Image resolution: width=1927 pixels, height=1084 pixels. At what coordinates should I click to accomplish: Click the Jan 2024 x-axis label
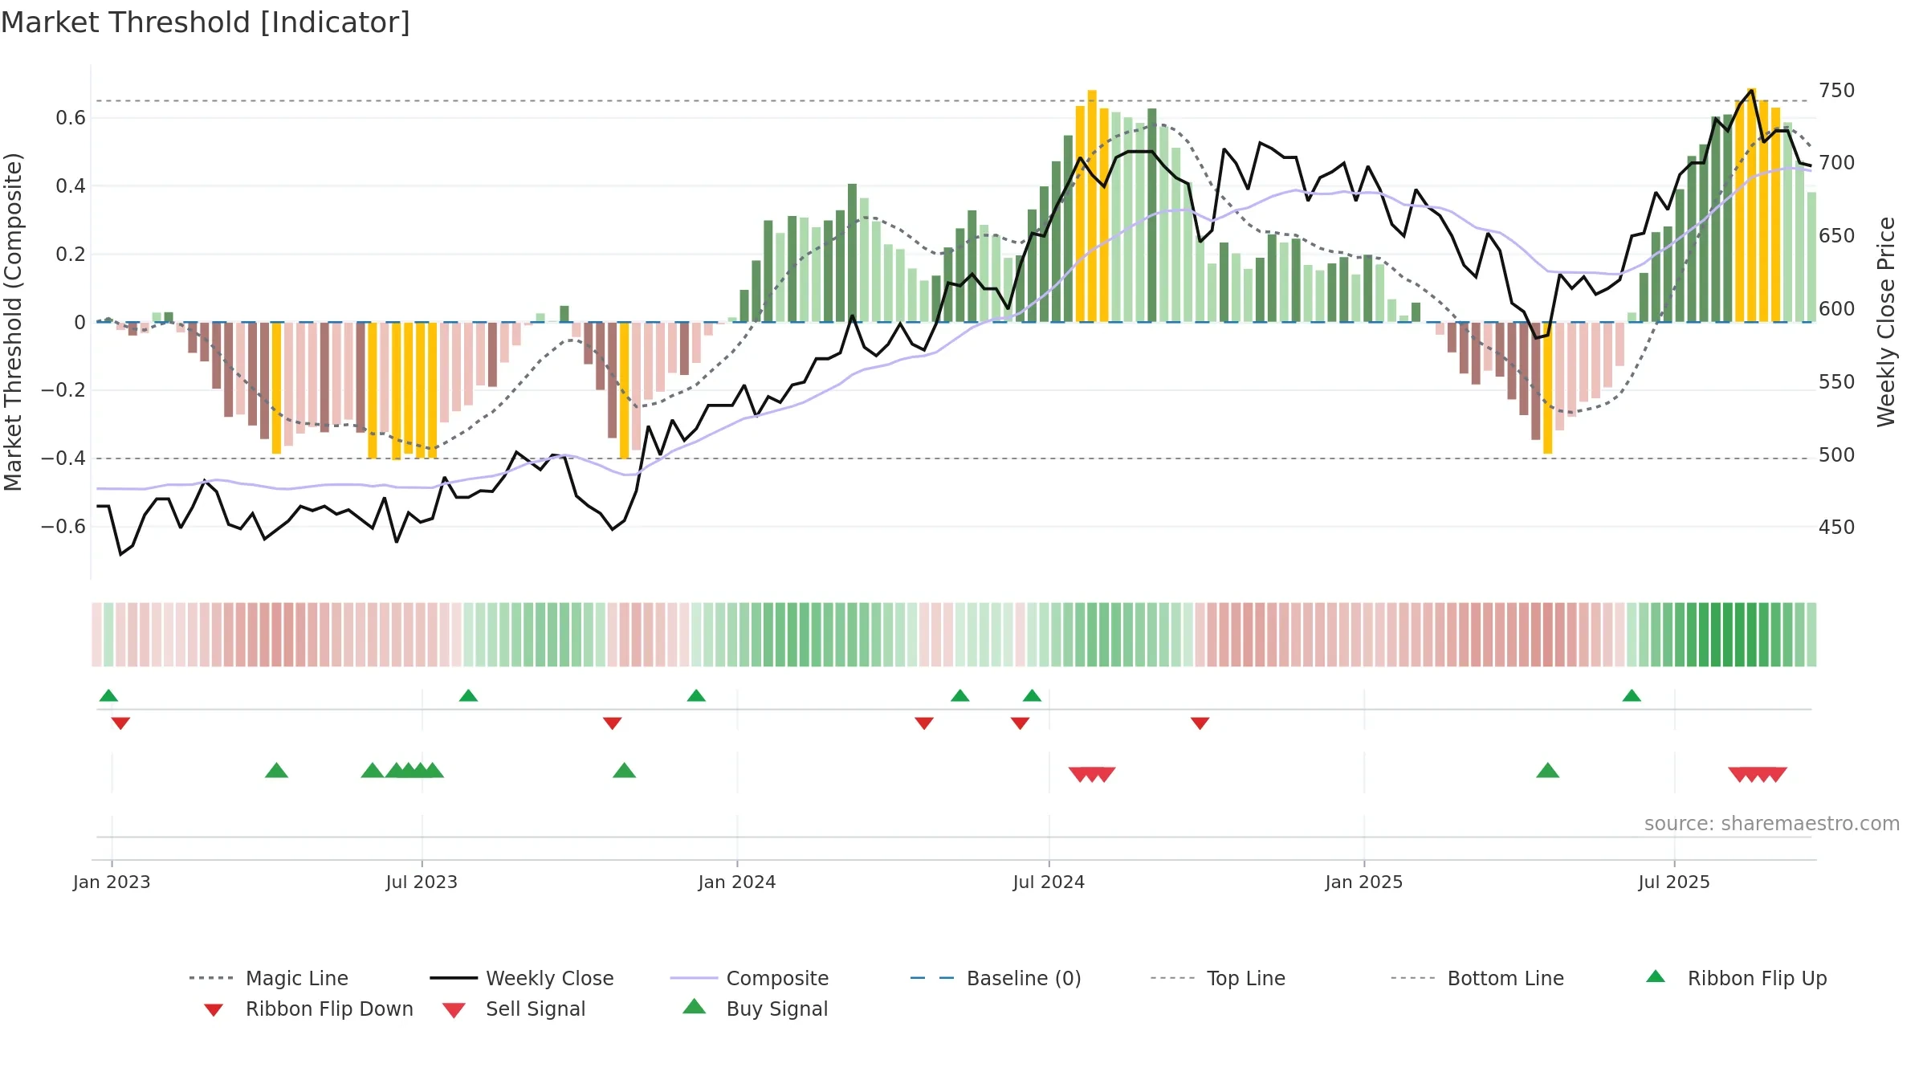click(x=737, y=882)
